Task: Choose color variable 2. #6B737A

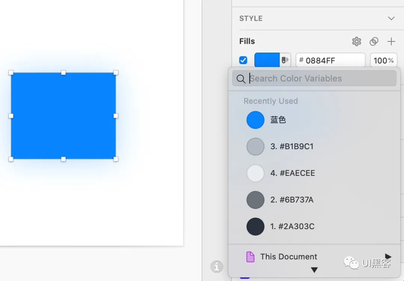Action: tap(314, 200)
